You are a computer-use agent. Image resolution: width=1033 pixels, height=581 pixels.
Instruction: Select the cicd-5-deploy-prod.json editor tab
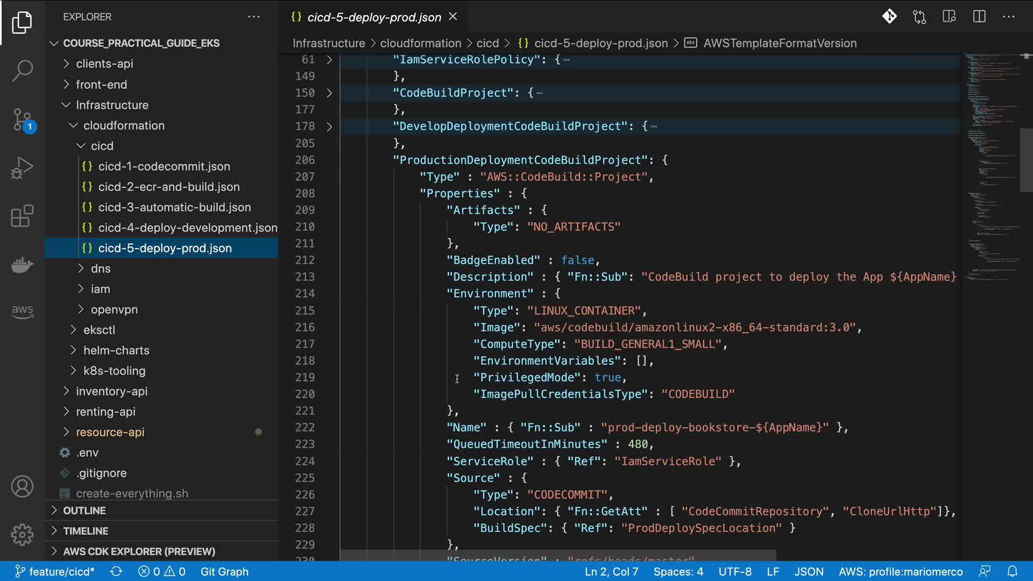click(374, 17)
